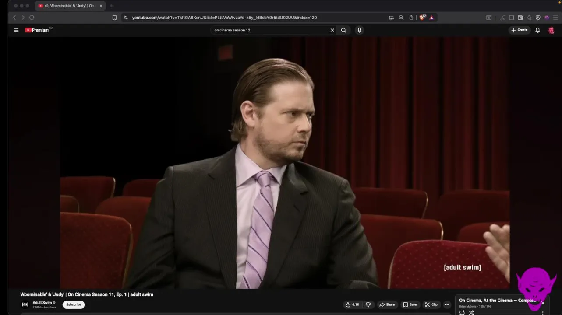Close the 'Abominable' & 'Judy' tab
Image resolution: width=562 pixels, height=315 pixels.
[x=101, y=6]
